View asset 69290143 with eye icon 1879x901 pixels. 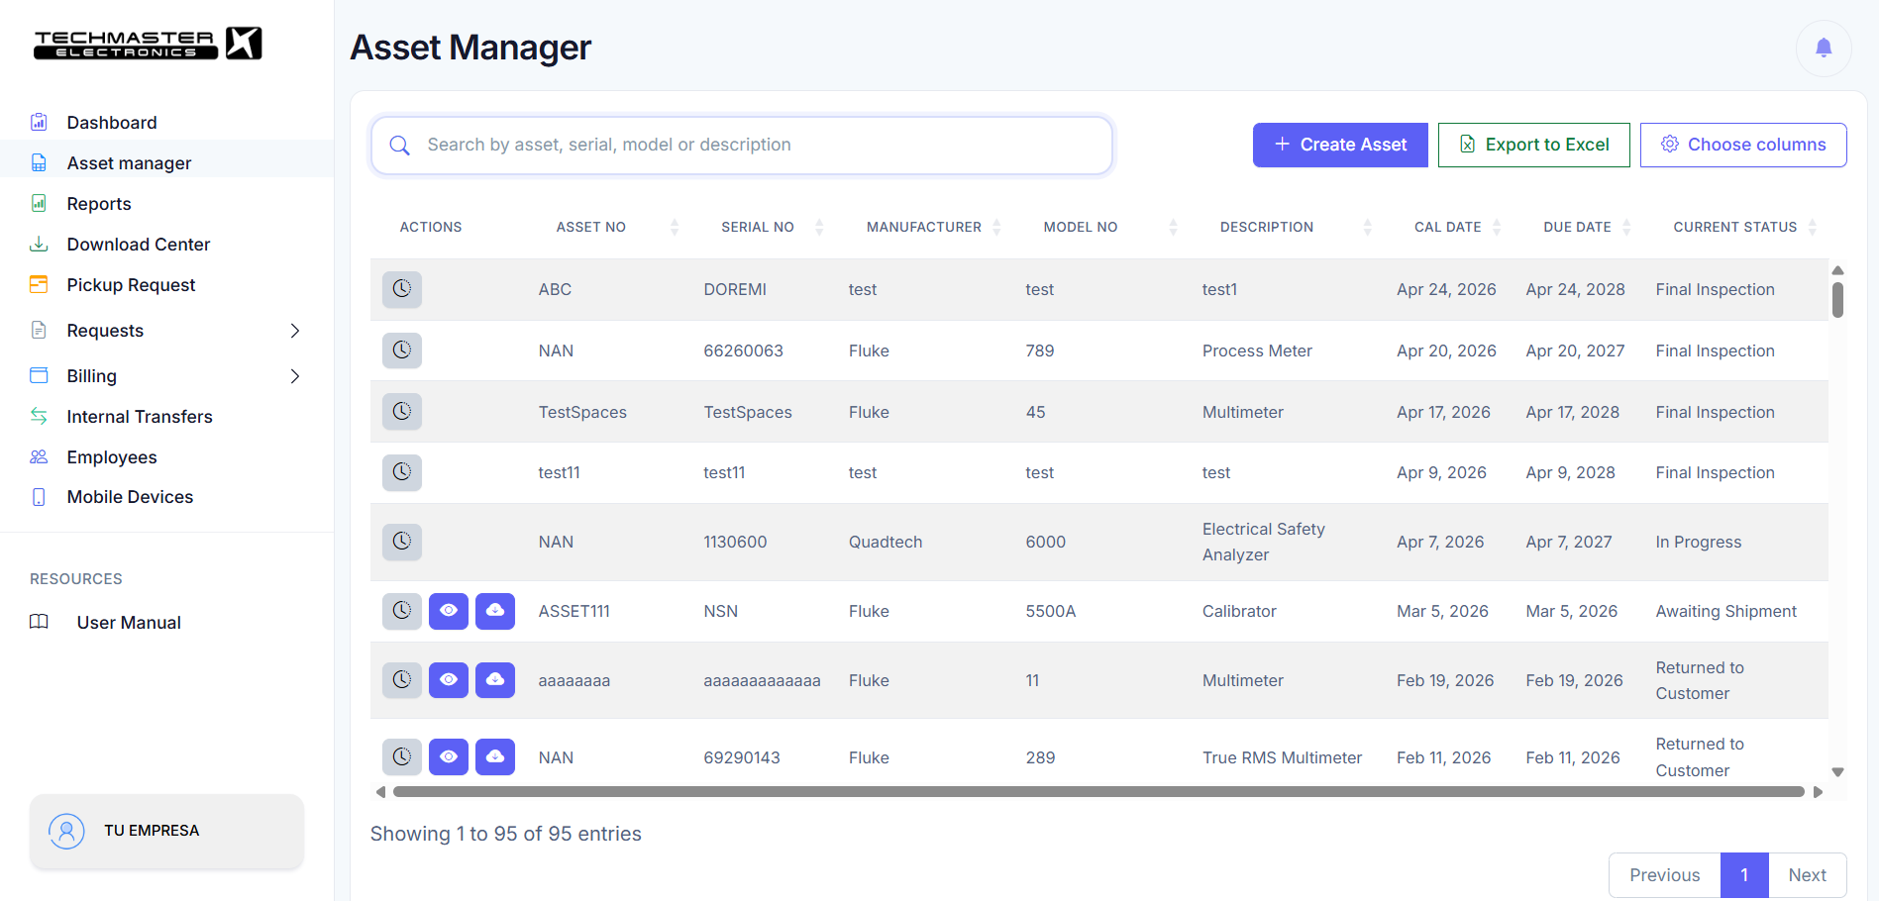[449, 757]
